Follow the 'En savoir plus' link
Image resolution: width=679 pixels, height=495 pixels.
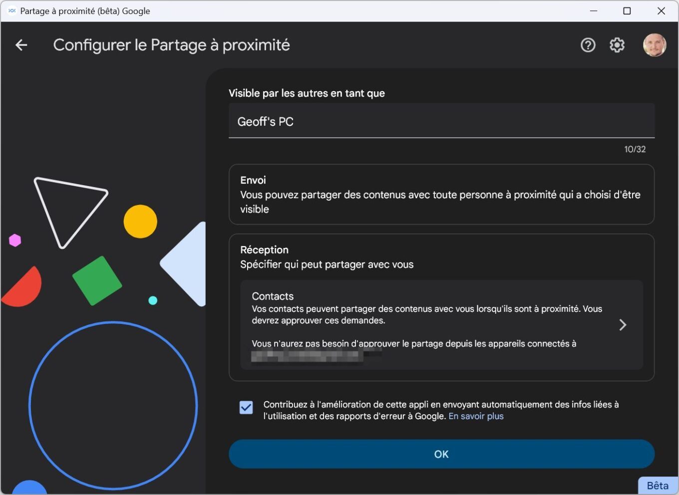[x=476, y=416]
